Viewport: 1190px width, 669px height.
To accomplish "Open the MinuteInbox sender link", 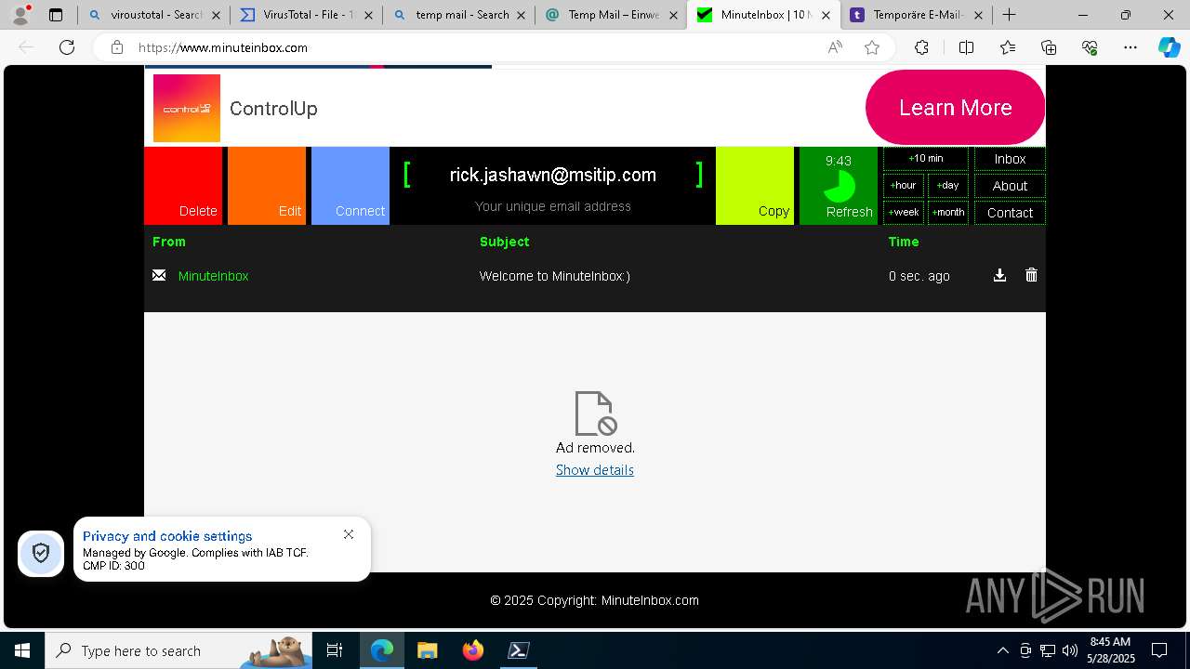I will click(x=213, y=276).
